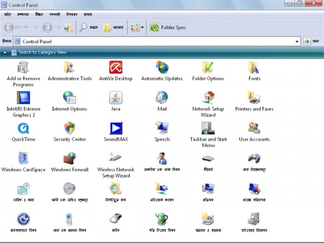Screen dimensions: 324x243
Task: Collapse the Switch to Category View pane arrow
Action: [x=5, y=52]
